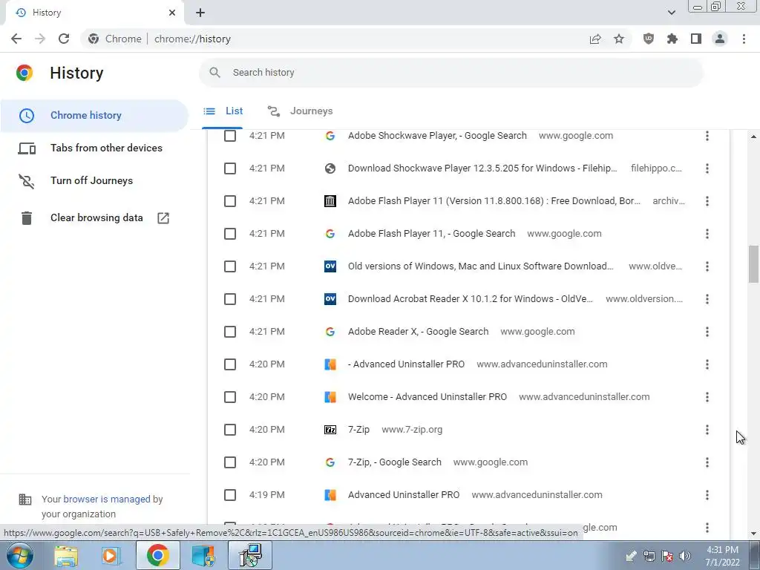
Task: Open the '- Advanced Uninstaller PRO' history link
Action: click(x=406, y=364)
